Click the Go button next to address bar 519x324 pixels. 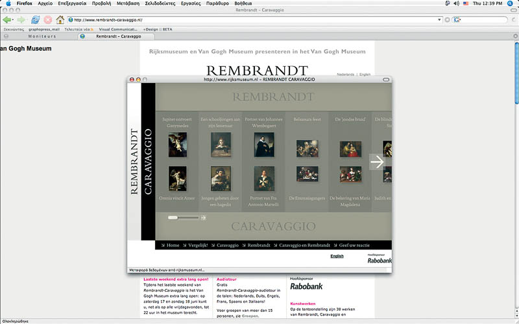pos(447,20)
